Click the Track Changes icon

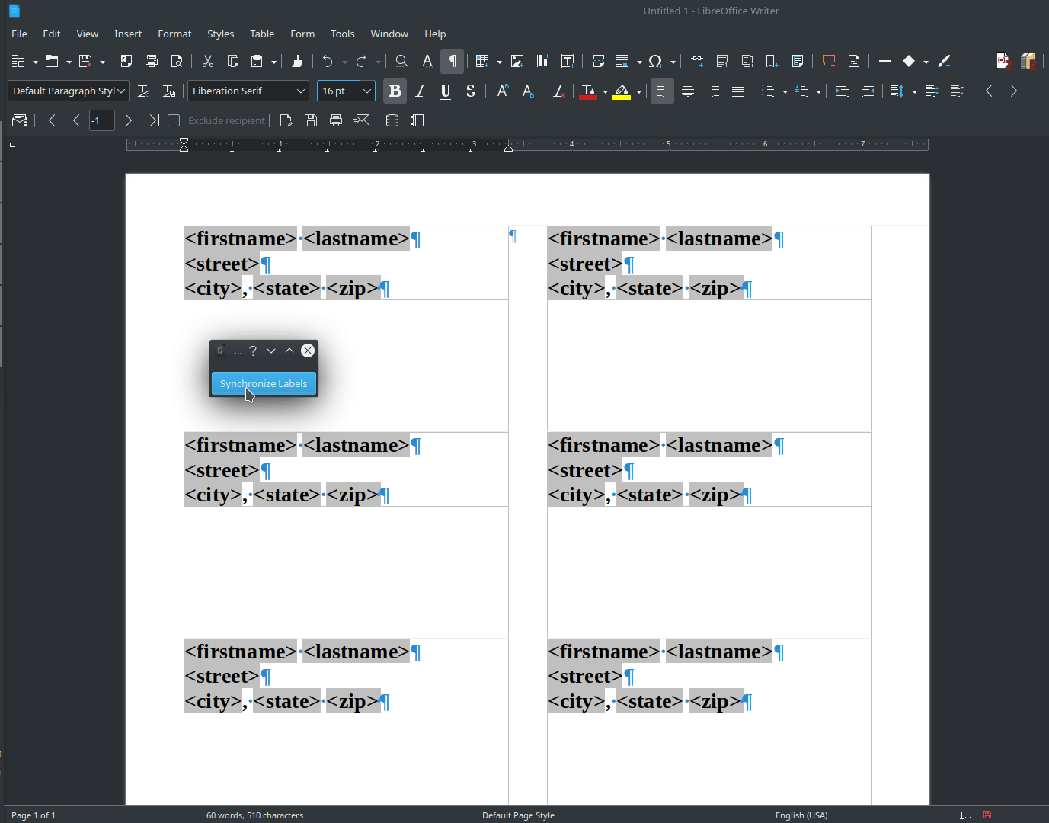(854, 61)
